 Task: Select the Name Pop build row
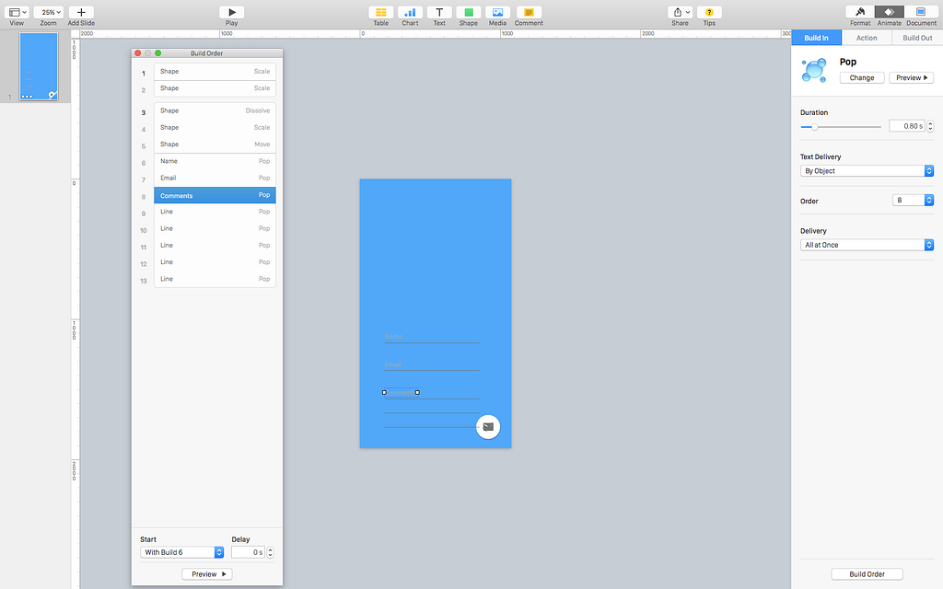(x=215, y=161)
